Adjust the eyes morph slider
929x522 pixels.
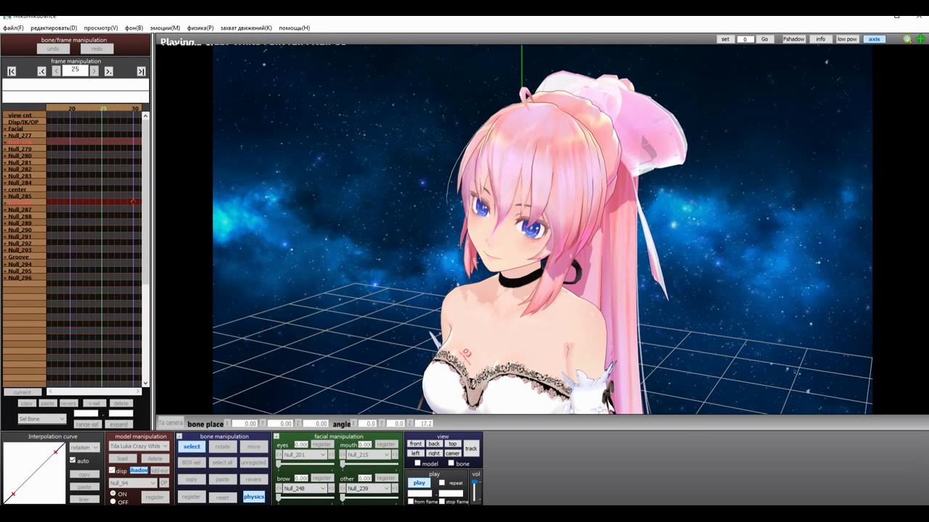coord(305,464)
